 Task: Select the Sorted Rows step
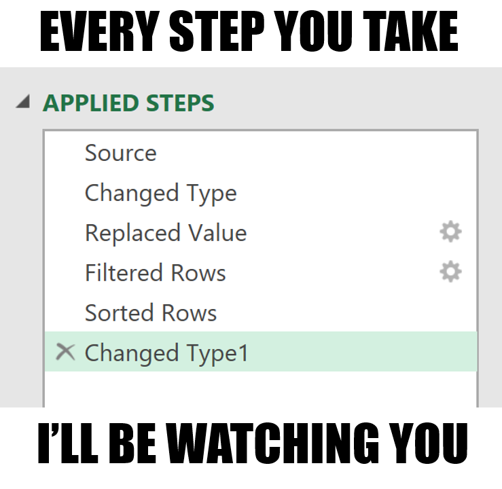(x=150, y=313)
